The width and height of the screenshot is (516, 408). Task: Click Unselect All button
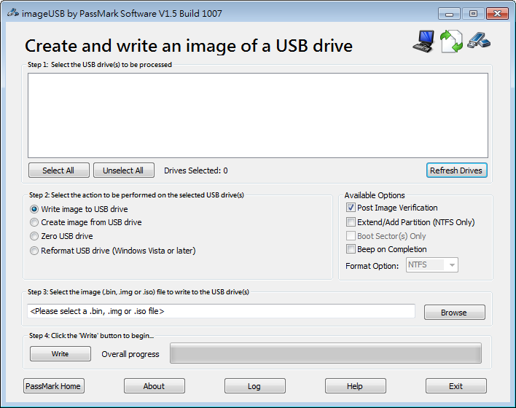click(123, 170)
